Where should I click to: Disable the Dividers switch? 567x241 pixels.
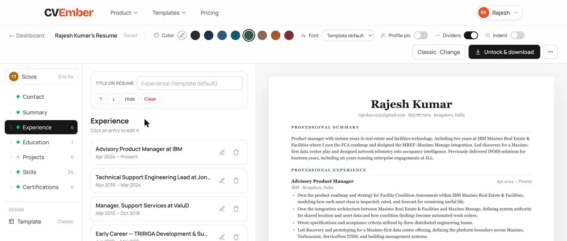pyautogui.click(x=471, y=35)
